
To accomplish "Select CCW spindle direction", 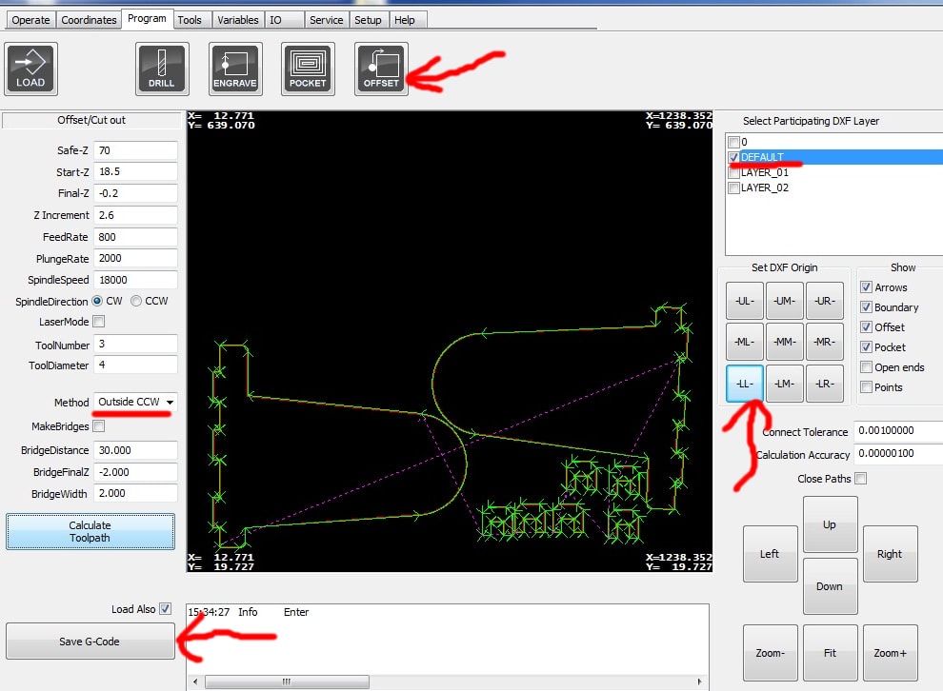I will pos(136,301).
